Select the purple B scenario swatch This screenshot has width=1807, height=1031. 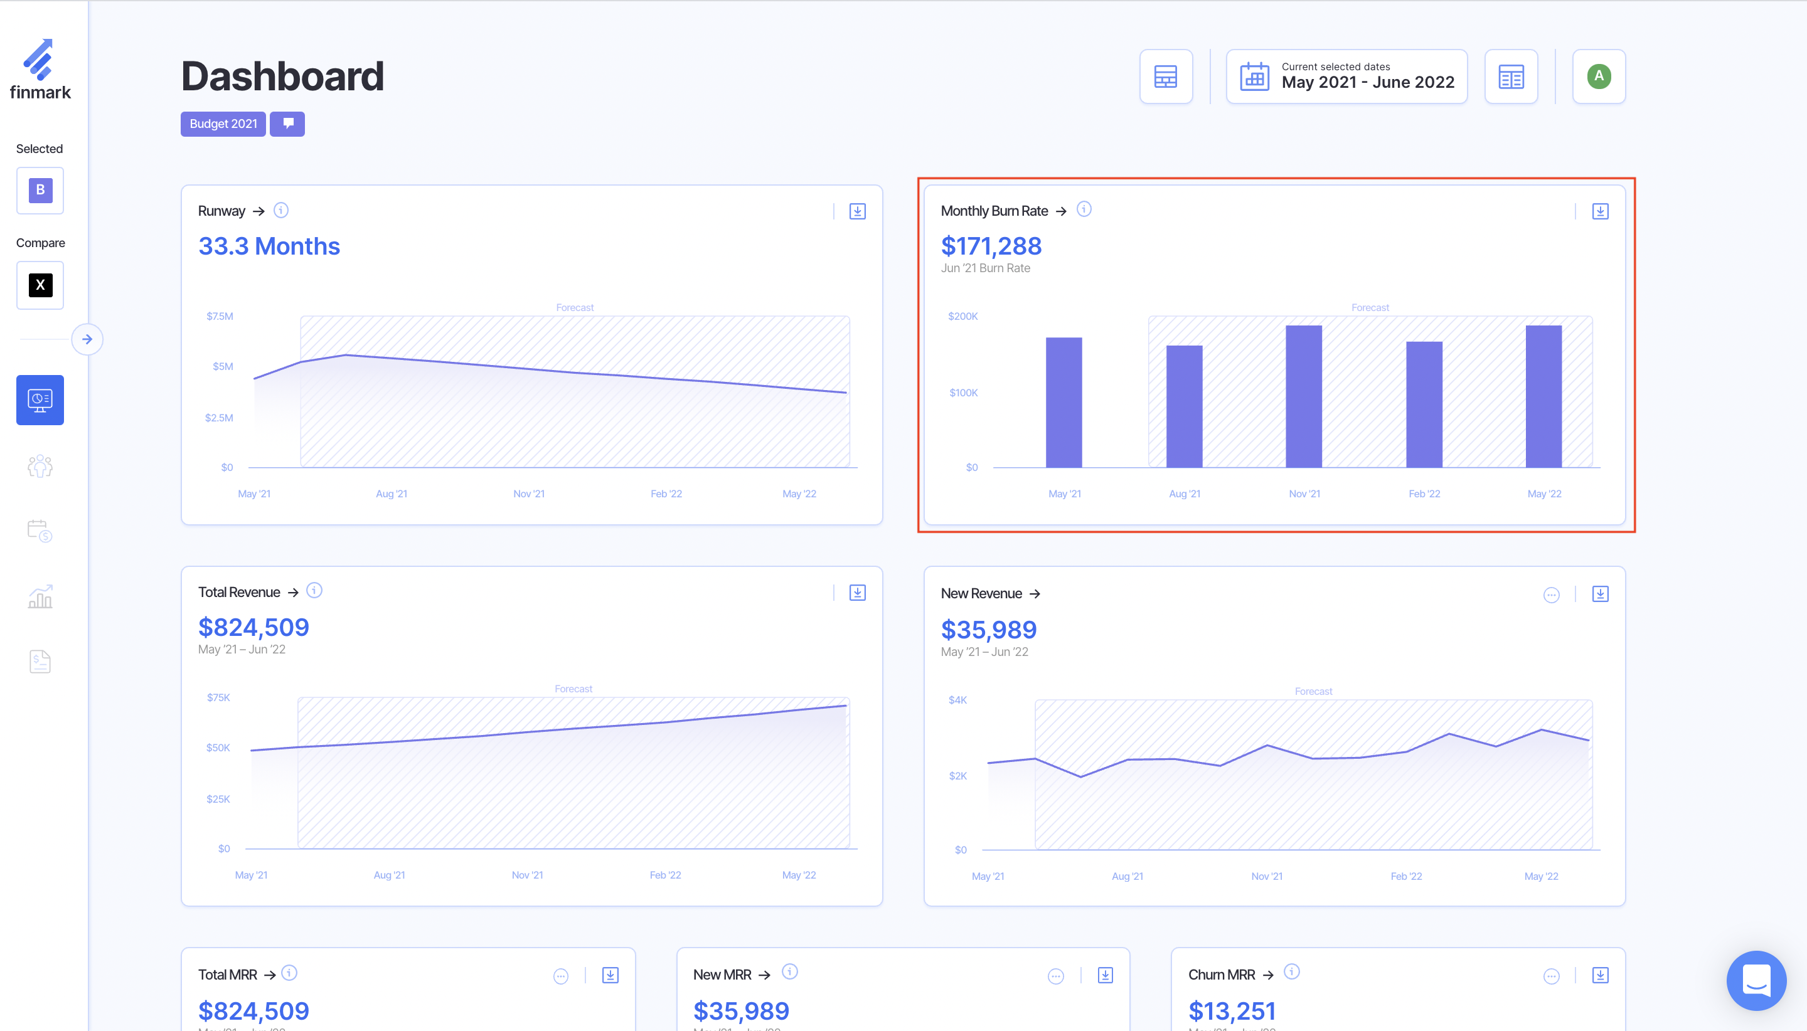[x=40, y=190]
